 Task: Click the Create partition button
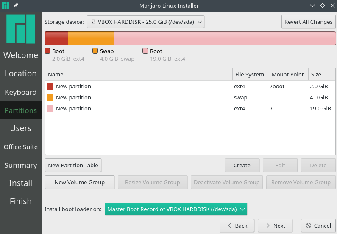tap(242, 165)
